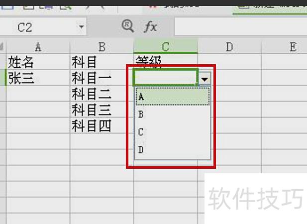Click cell containing 科目四
The width and height of the screenshot is (307, 224).
[x=102, y=125]
